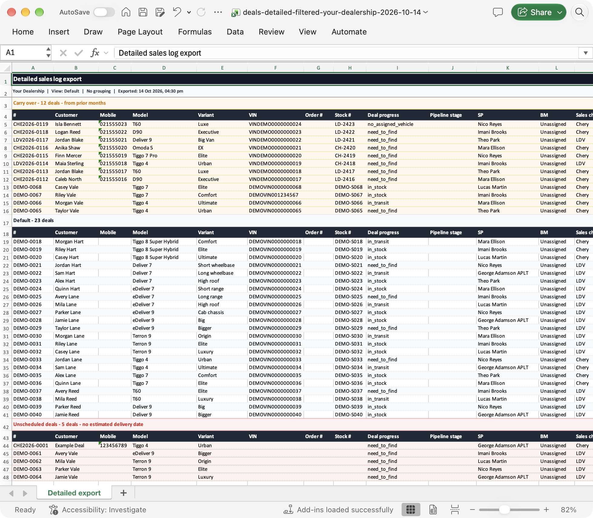
Task: Open the Home ribbon tab
Action: pos(23,32)
